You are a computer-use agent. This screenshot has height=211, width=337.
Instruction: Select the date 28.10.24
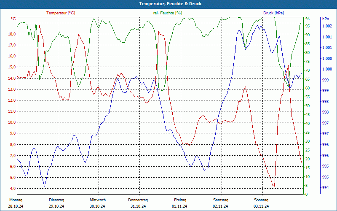pyautogui.click(x=16, y=206)
